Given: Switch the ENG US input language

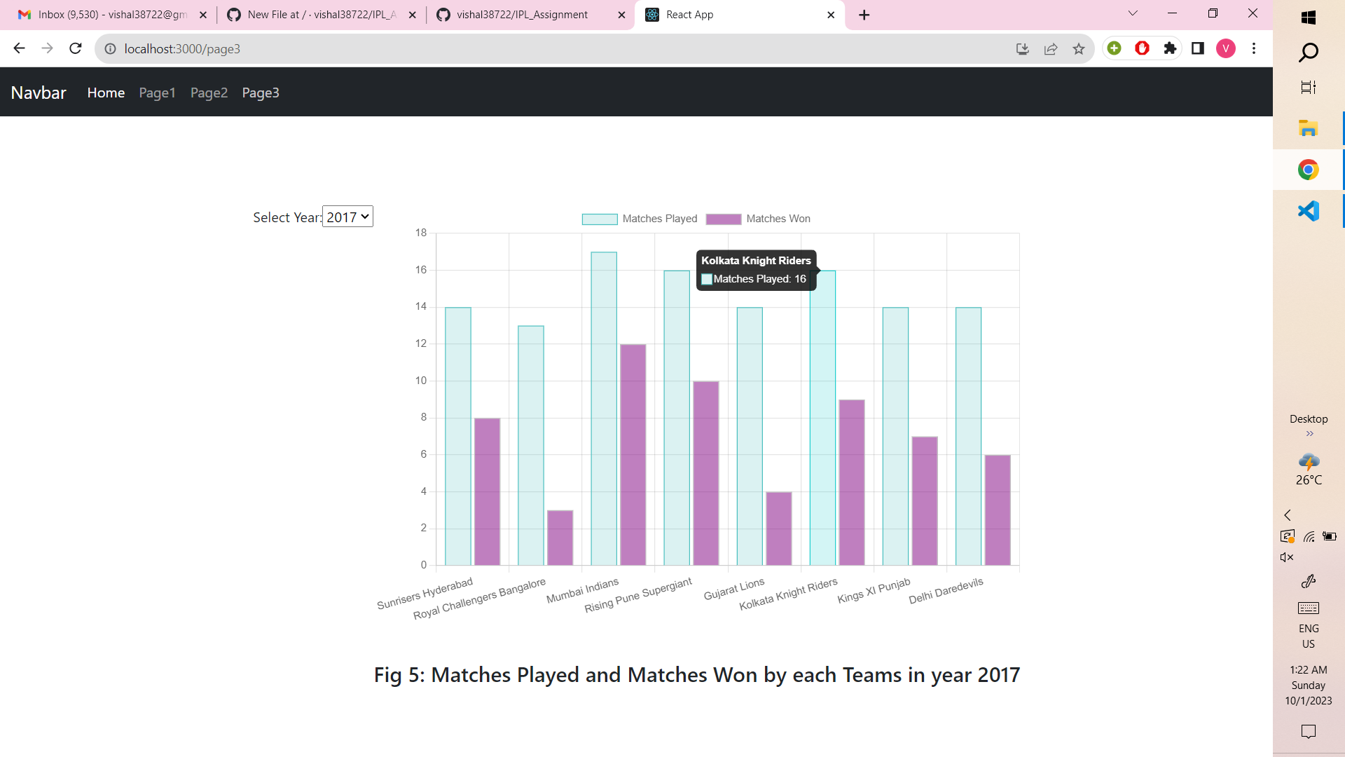Looking at the screenshot, I should coord(1309,636).
